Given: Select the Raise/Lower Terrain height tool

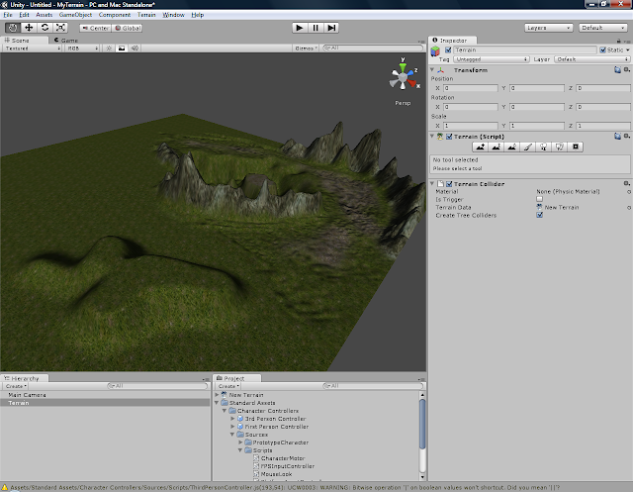Looking at the screenshot, I should [x=480, y=147].
